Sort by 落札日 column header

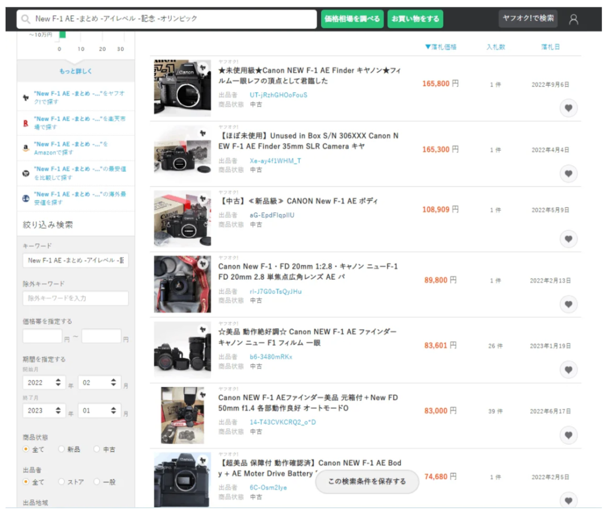pyautogui.click(x=550, y=47)
